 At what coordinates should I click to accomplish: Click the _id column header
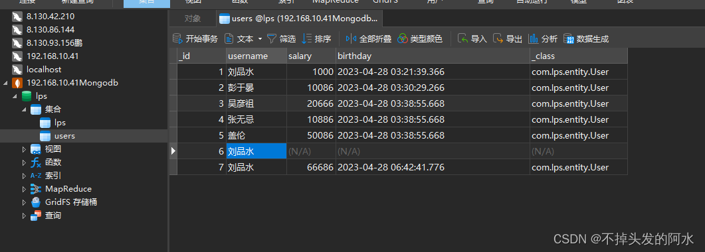201,56
